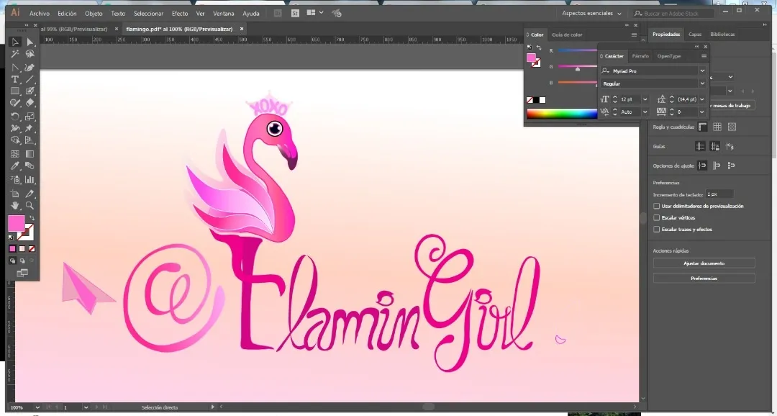Open the change screen mode button
The image size is (777, 416).
coord(22,273)
